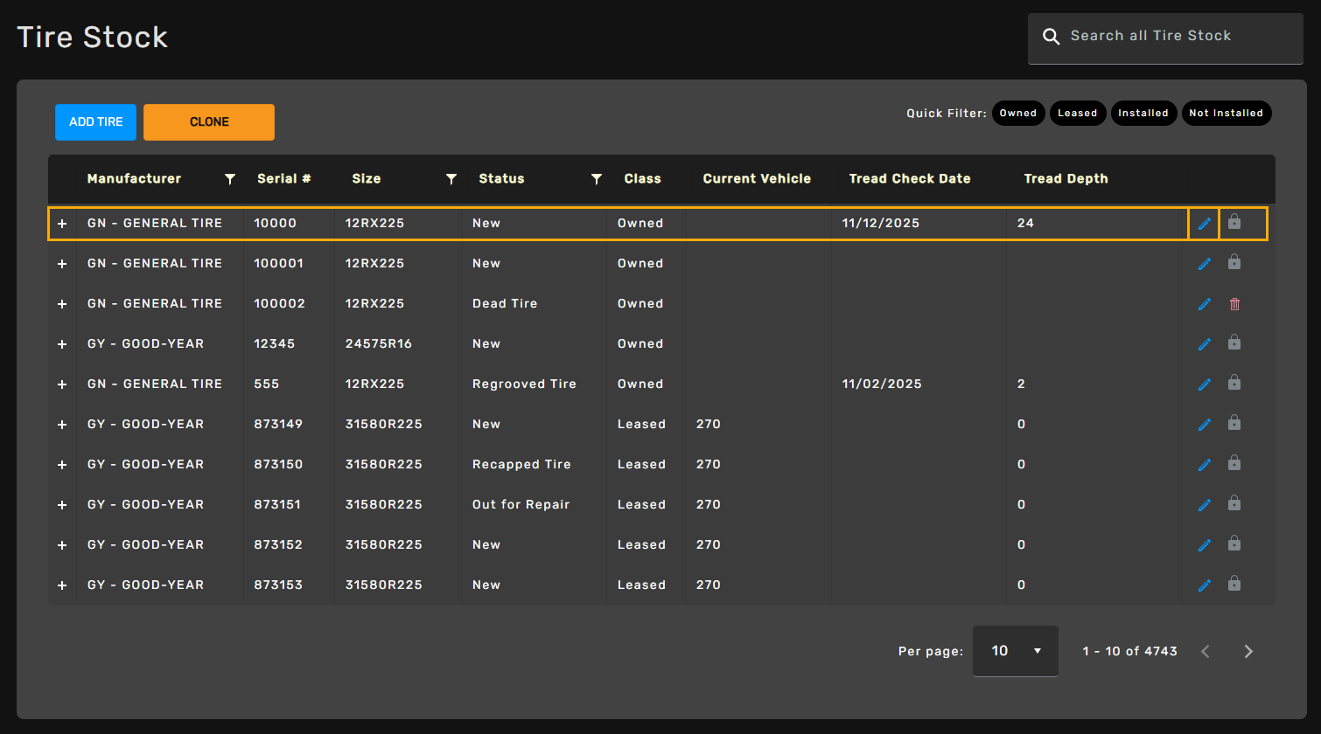Viewport: 1321px width, 734px height.
Task: Focus the Search all Tire Stock field
Action: (1172, 36)
